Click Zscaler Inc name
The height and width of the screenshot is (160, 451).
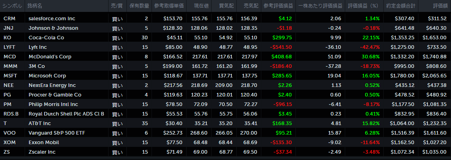click(x=42, y=152)
